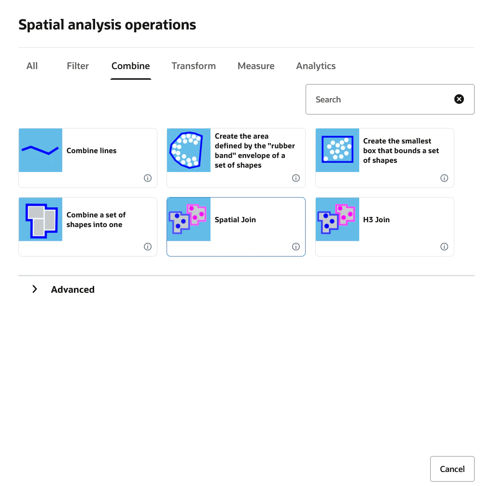Show info for Combine lines
Image resolution: width=491 pixels, height=486 pixels.
[148, 178]
